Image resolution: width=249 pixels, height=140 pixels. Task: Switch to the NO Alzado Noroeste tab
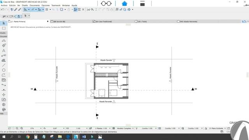click(x=197, y=21)
